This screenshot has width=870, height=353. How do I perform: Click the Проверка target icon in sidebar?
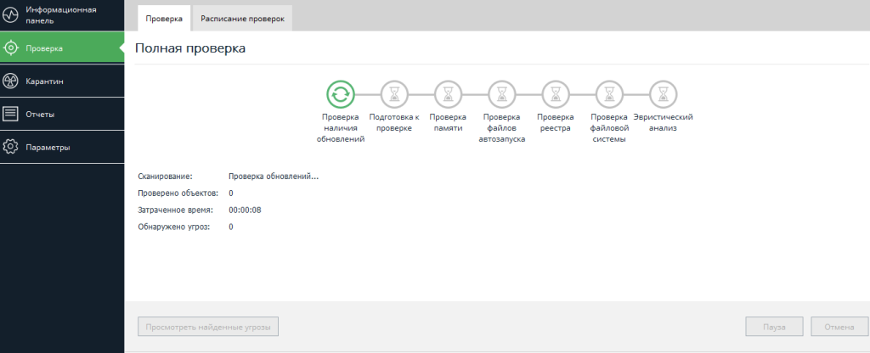11,48
